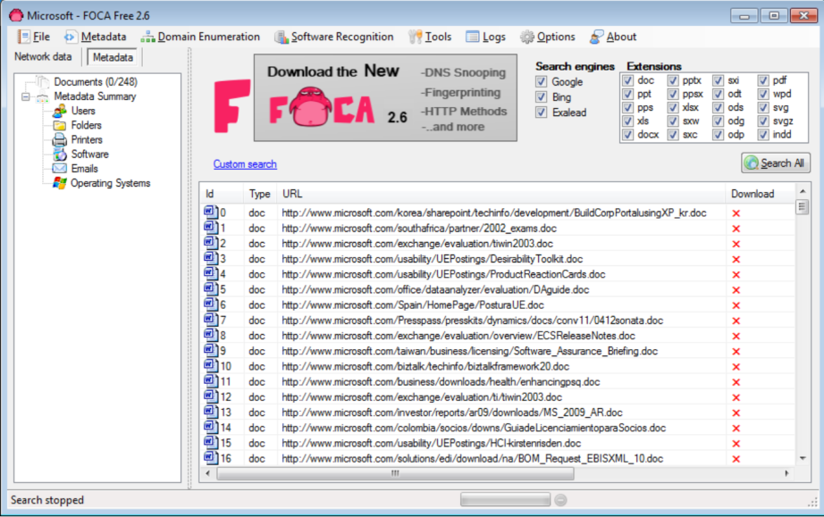Open the About menu
Viewport: 824px width, 517px height.
613,37
